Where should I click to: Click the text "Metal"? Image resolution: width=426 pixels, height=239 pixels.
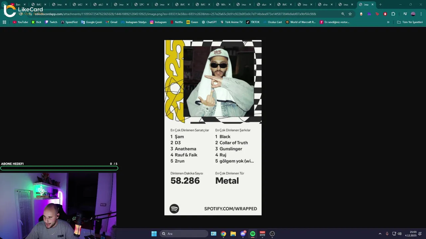(227, 181)
